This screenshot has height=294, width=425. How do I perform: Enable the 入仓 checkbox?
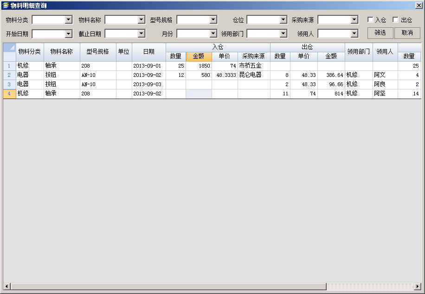point(370,20)
